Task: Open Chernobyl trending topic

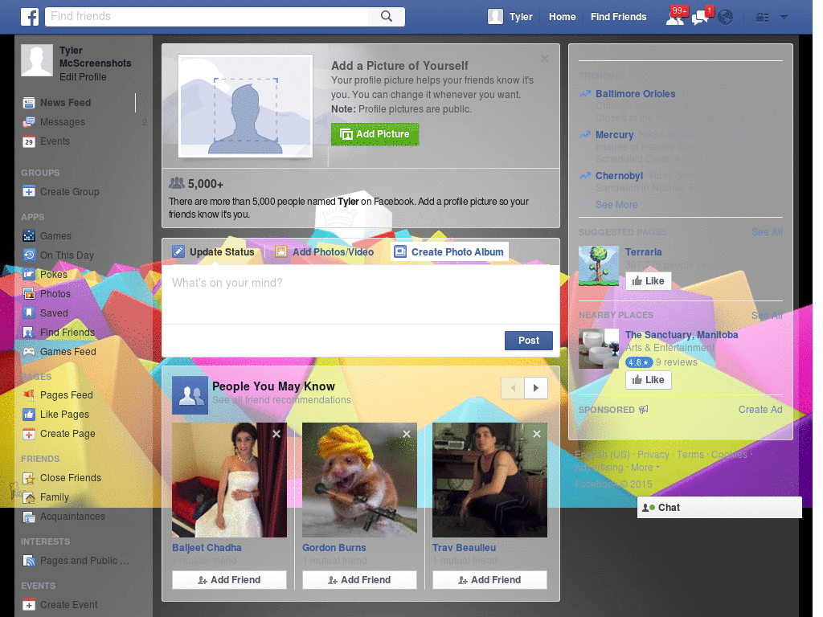Action: (619, 176)
